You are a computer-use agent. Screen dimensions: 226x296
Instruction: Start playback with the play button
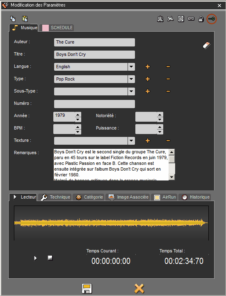pos(35,258)
